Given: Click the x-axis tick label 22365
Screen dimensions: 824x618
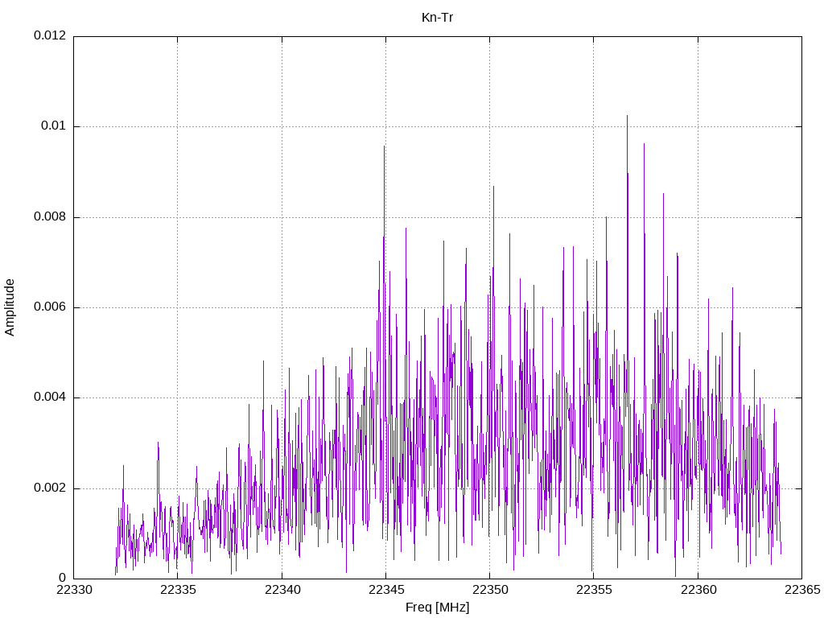Looking at the screenshot, I should coord(802,590).
